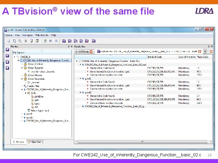Click the bottom purple sidebar asterisk icon
Screen dimensions: 218x163
(x=8, y=68)
